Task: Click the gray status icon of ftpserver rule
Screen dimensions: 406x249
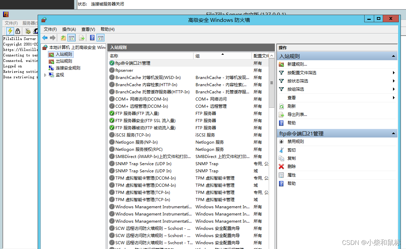Action: pyautogui.click(x=112, y=70)
